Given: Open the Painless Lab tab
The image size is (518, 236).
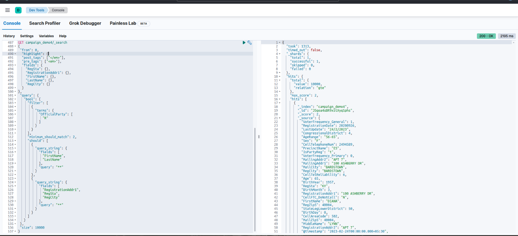Looking at the screenshot, I should [123, 23].
